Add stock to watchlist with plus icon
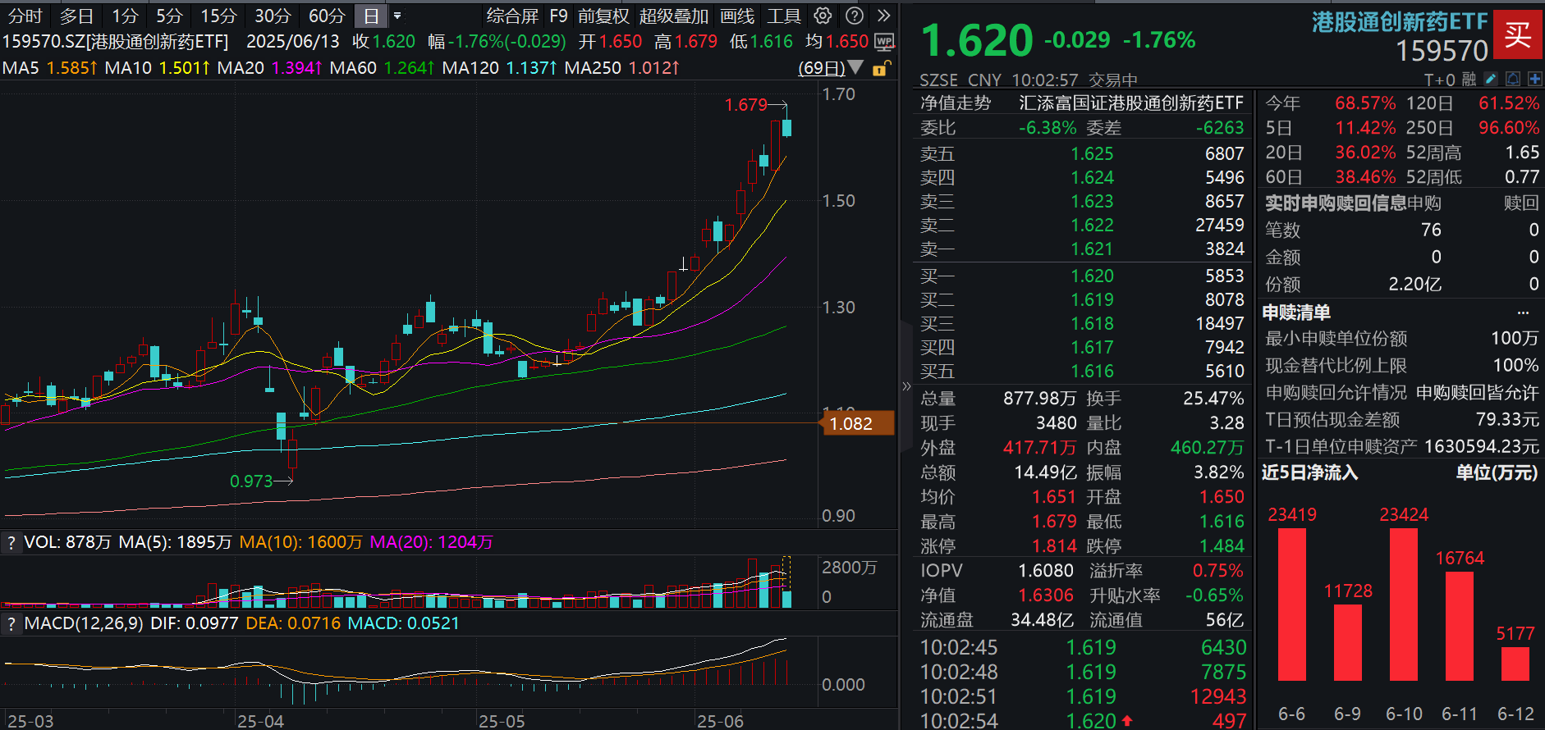 (x=1534, y=79)
